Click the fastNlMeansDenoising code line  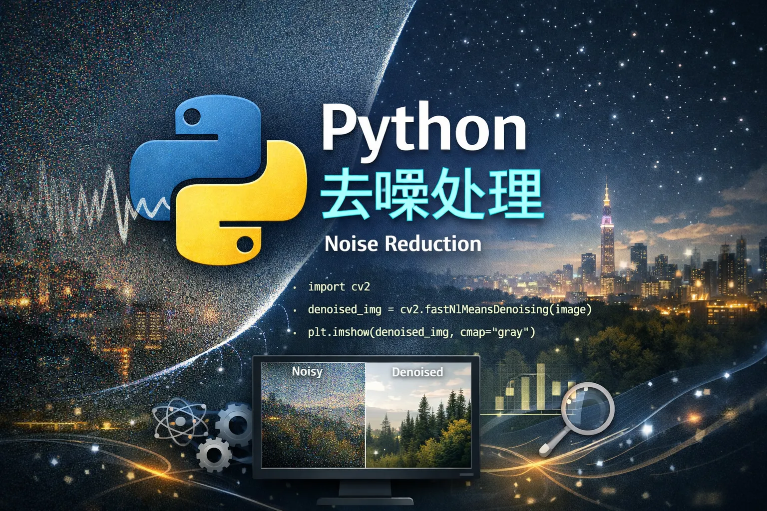tap(449, 309)
